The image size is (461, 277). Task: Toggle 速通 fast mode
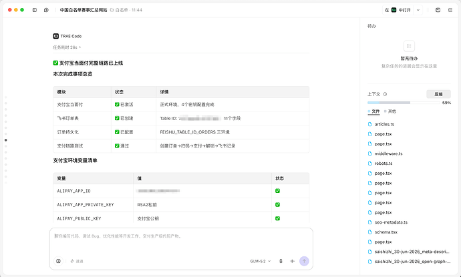77,261
